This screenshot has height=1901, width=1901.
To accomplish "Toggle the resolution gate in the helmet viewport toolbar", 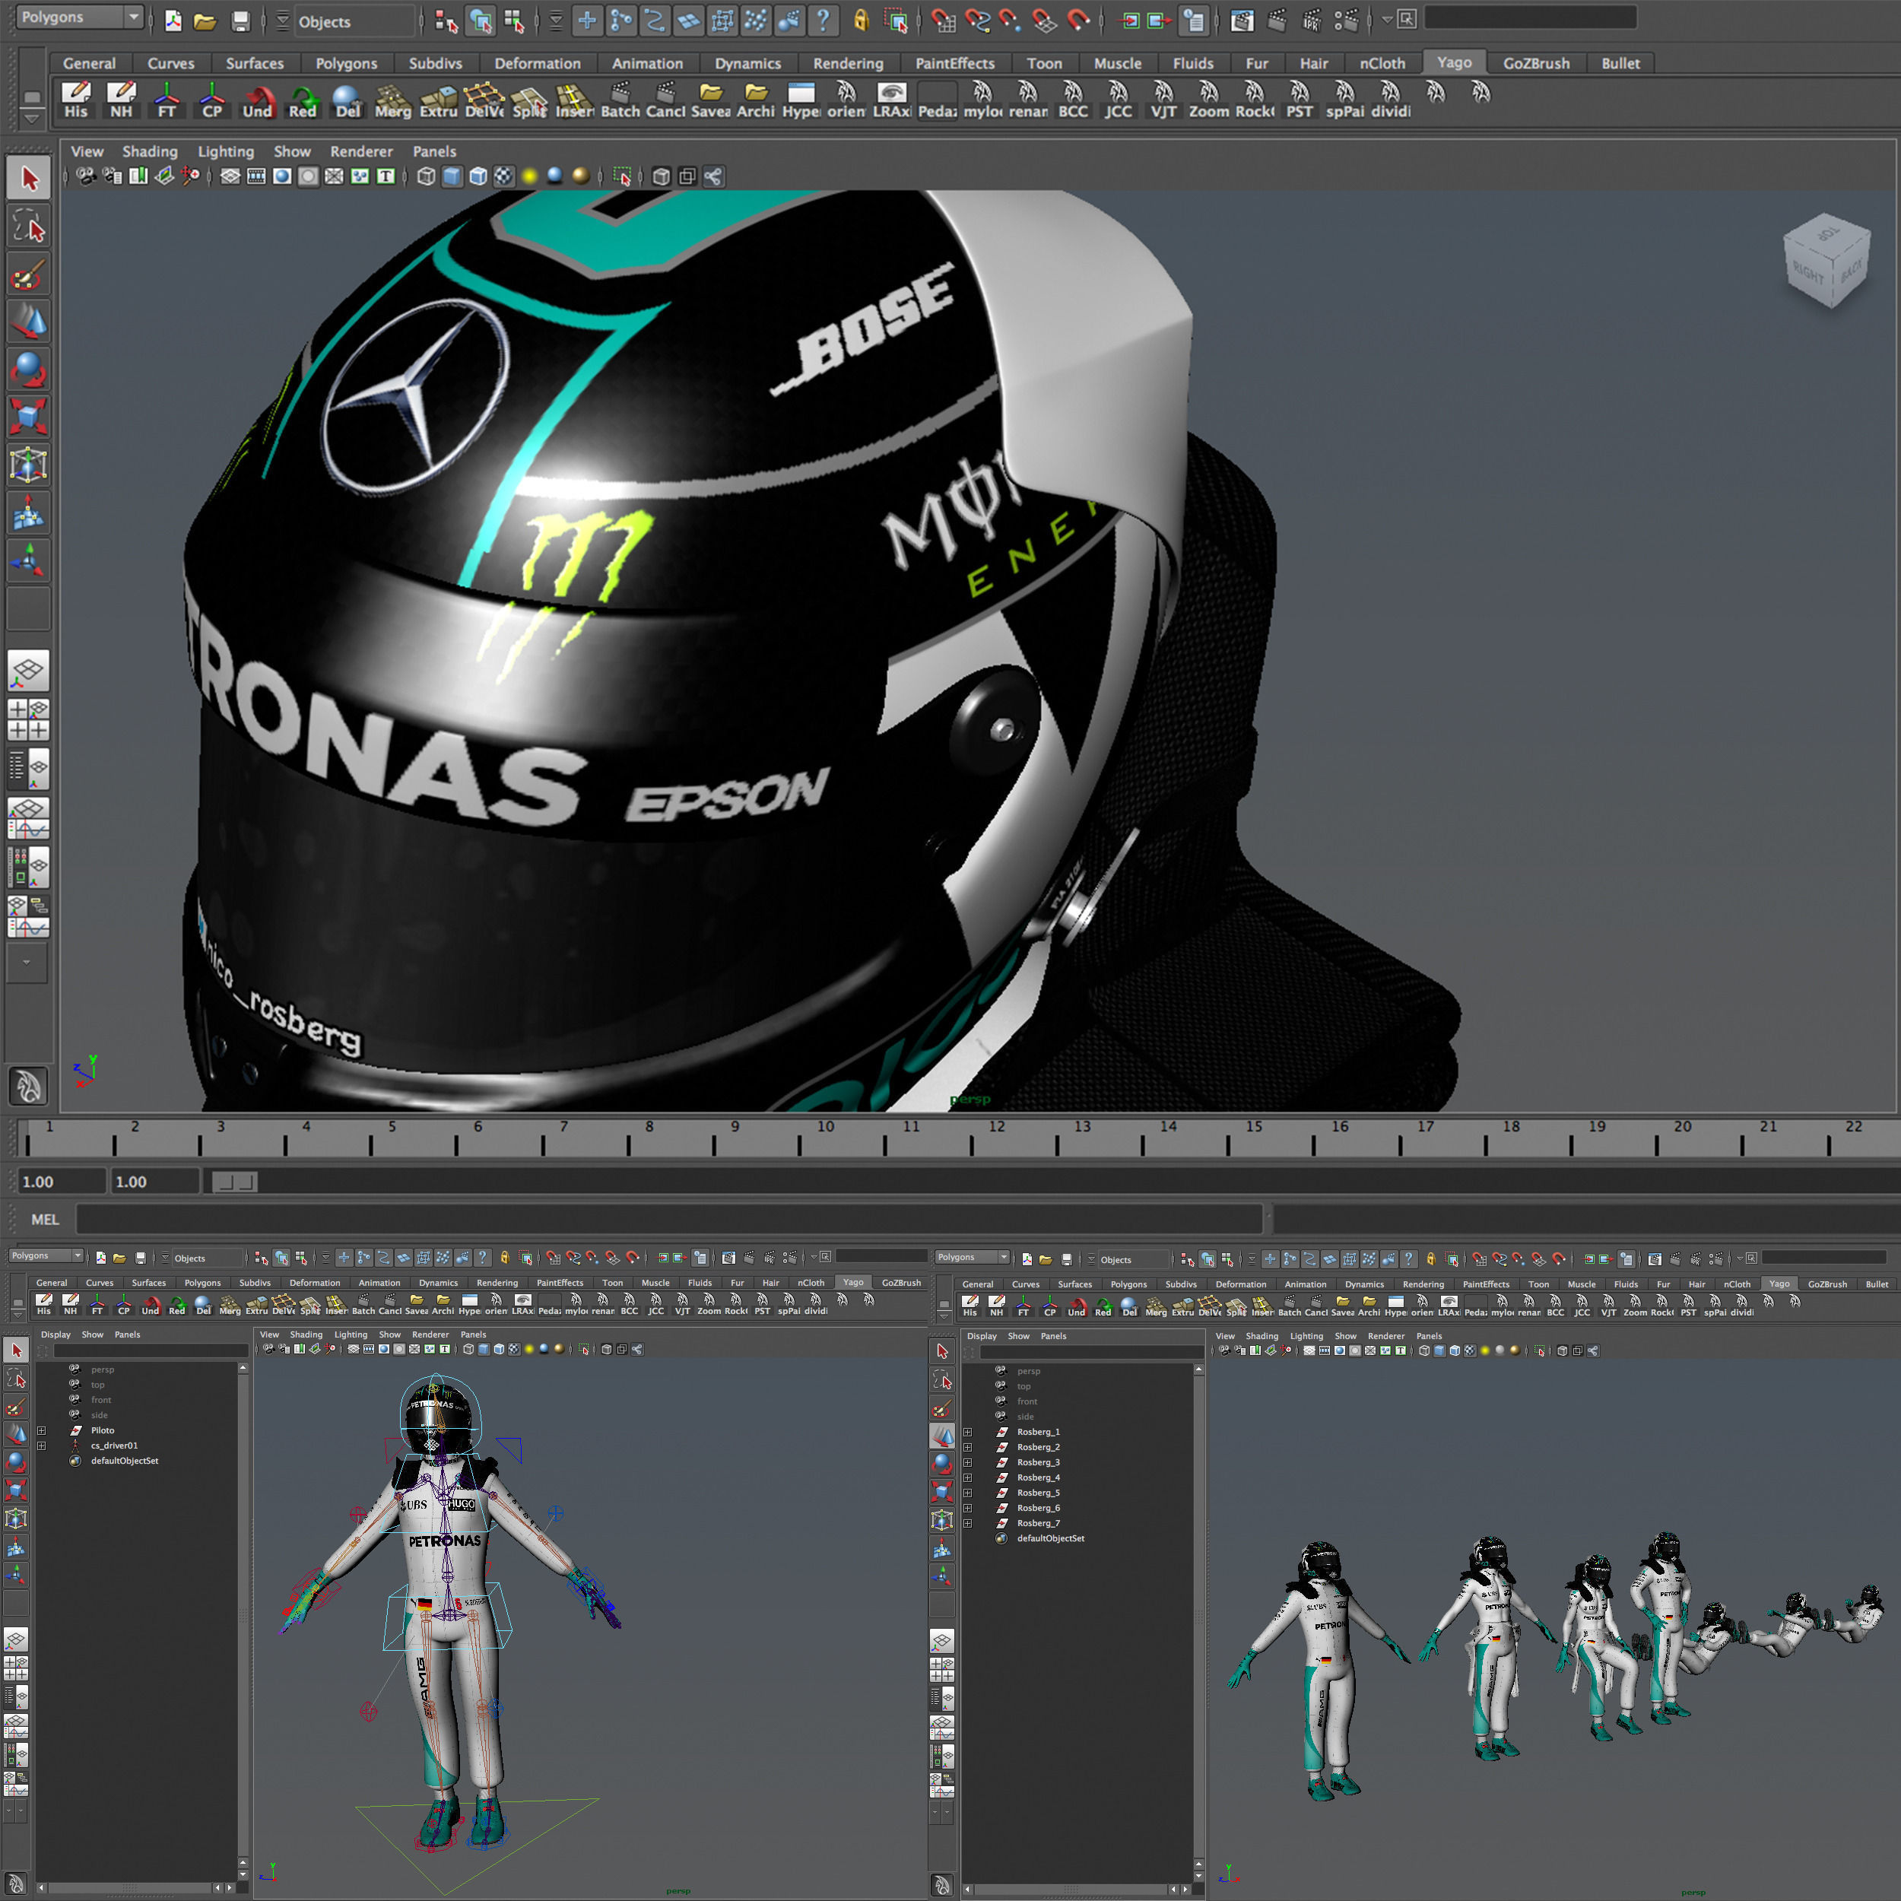I will pos(282,176).
